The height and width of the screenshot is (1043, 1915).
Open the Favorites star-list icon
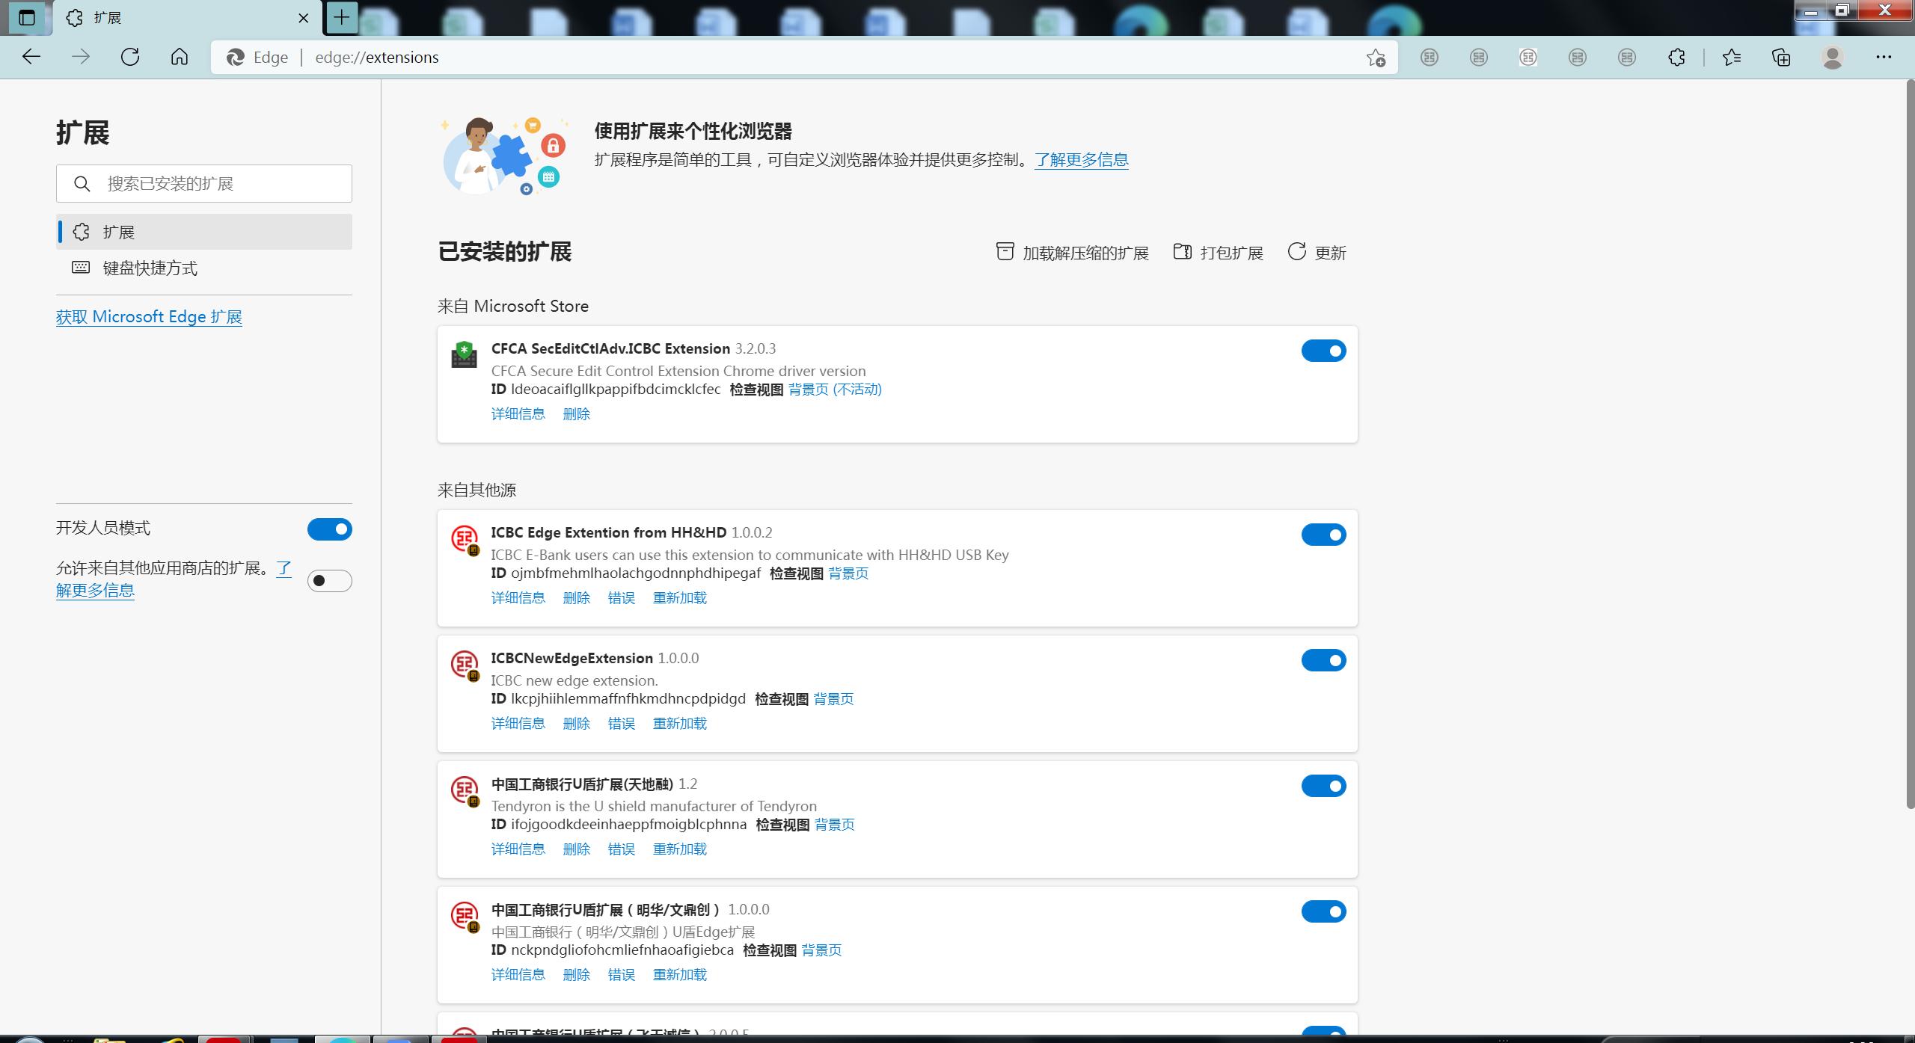pyautogui.click(x=1731, y=57)
